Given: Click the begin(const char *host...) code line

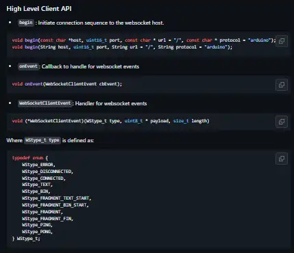Looking at the screenshot, I should (x=144, y=40).
